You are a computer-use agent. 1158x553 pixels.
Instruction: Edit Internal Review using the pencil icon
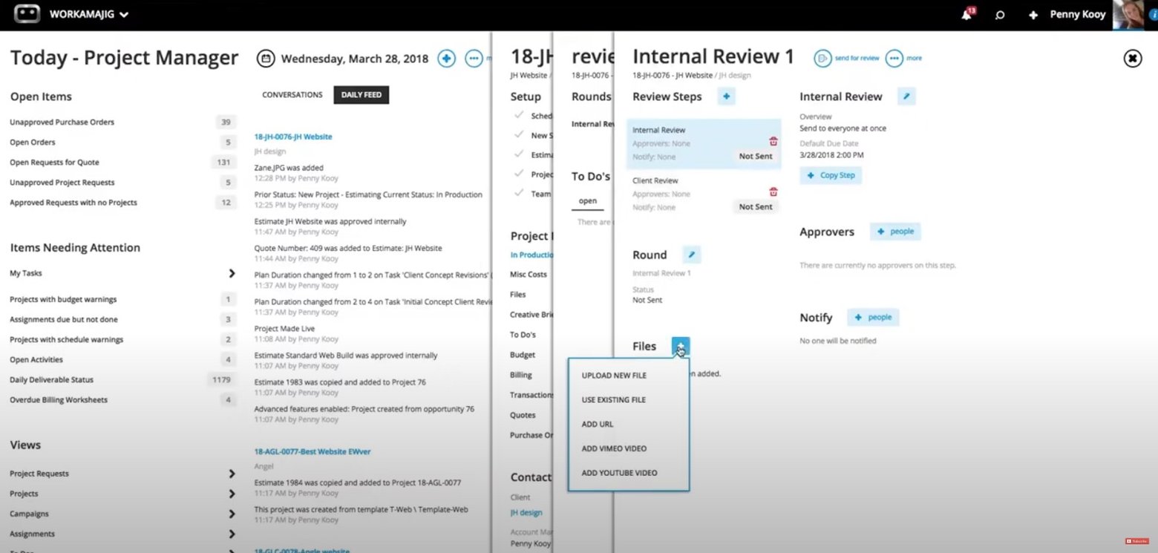pyautogui.click(x=906, y=96)
